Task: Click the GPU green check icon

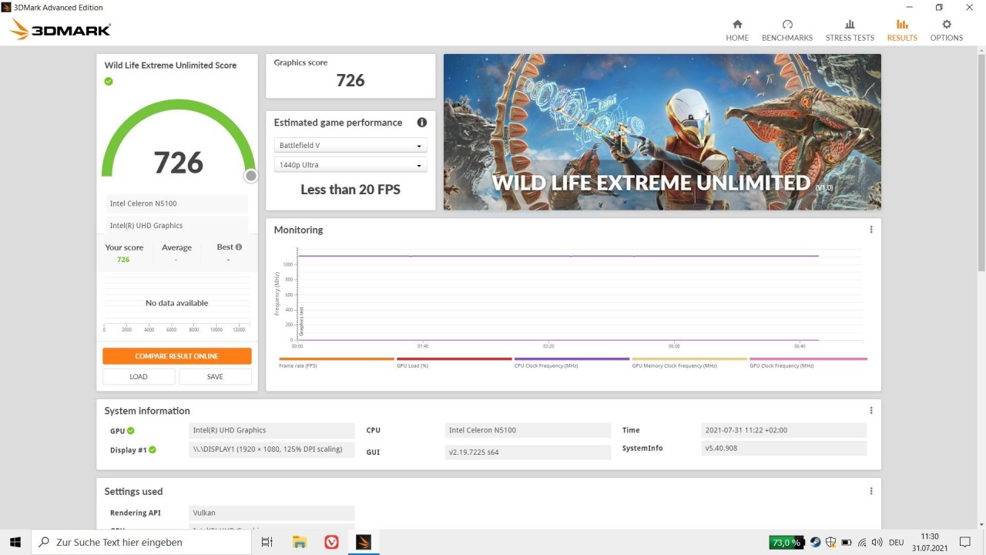Action: (131, 431)
